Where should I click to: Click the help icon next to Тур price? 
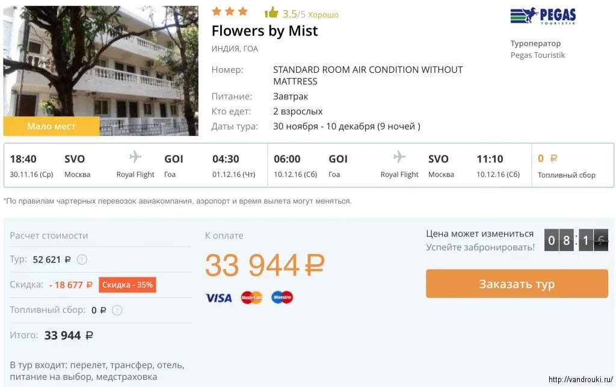coord(82,260)
